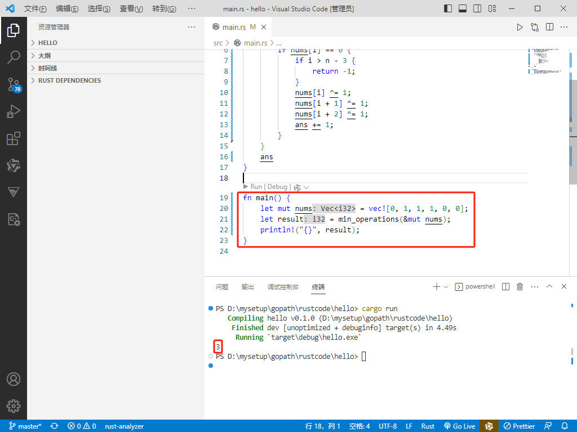Customize layout icon in title bar
The height and width of the screenshot is (432, 577).
tap(492, 8)
